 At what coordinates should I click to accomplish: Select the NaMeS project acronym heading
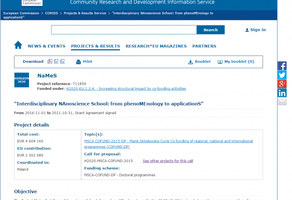pyautogui.click(x=47, y=75)
